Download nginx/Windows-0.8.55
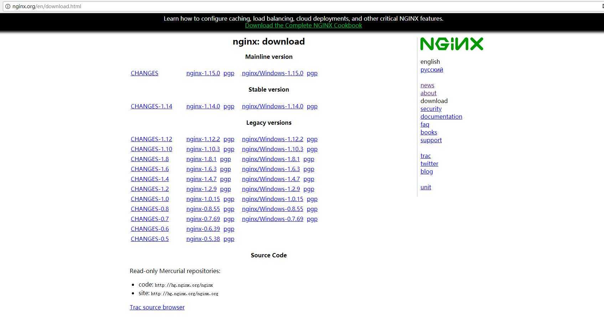 pos(273,209)
